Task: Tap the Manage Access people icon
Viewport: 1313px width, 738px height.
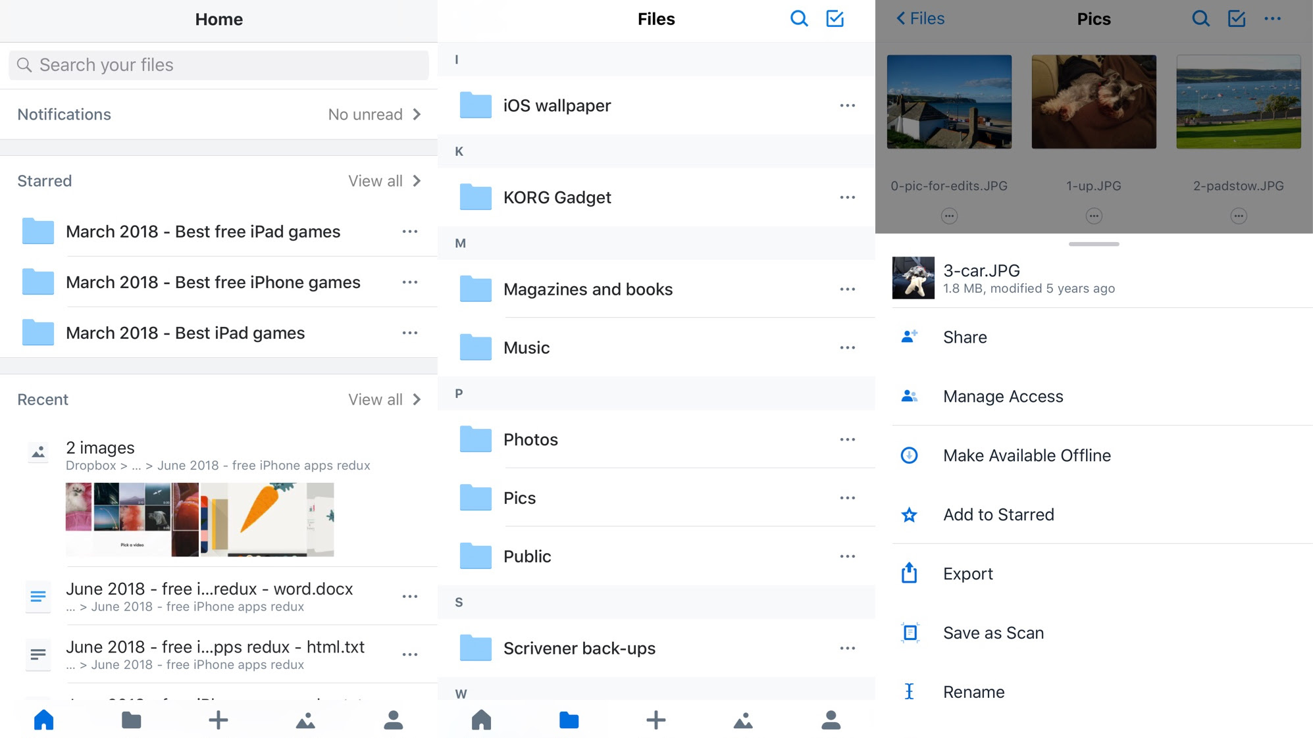Action: coord(909,396)
